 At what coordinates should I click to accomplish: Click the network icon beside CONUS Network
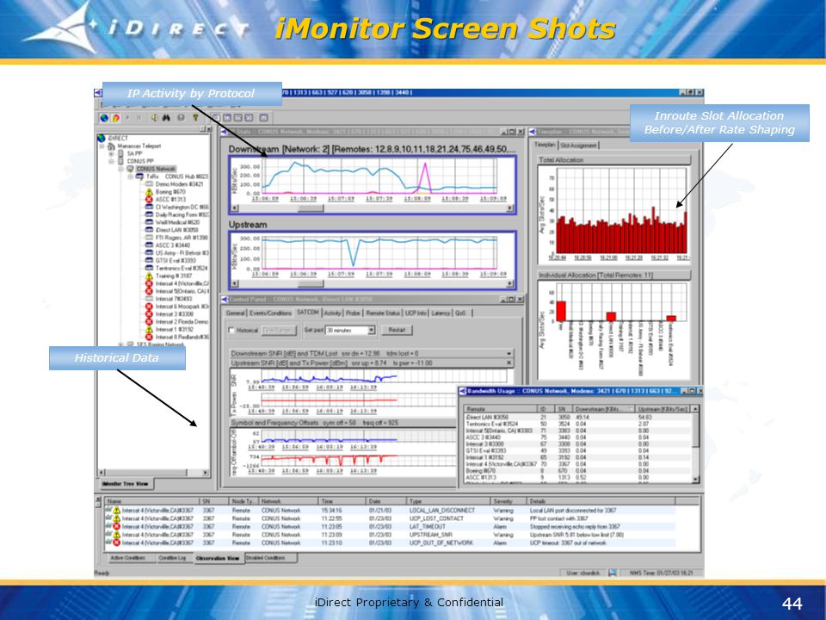[130, 169]
